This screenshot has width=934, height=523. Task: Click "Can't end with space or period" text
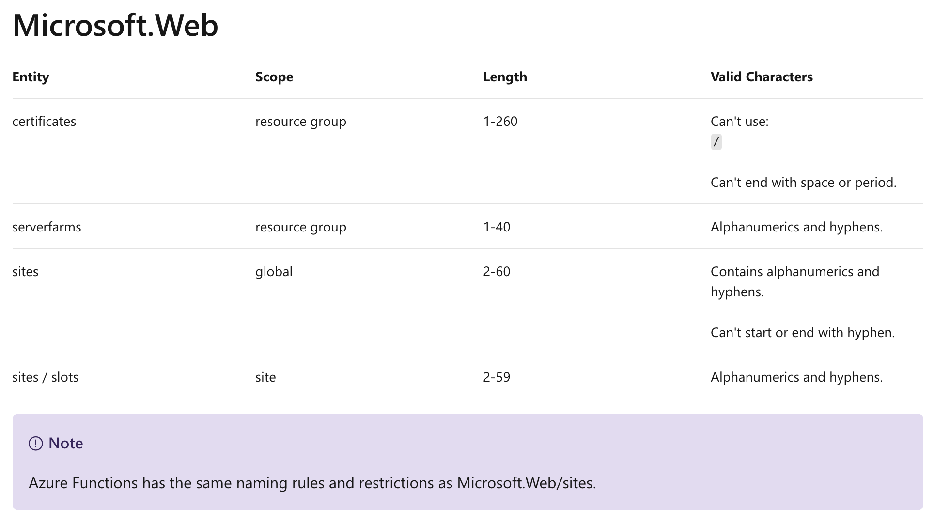[803, 183]
